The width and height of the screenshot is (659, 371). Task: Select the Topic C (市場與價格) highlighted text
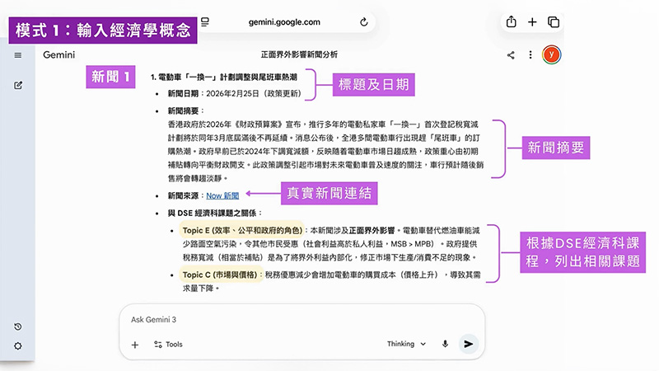(x=222, y=275)
